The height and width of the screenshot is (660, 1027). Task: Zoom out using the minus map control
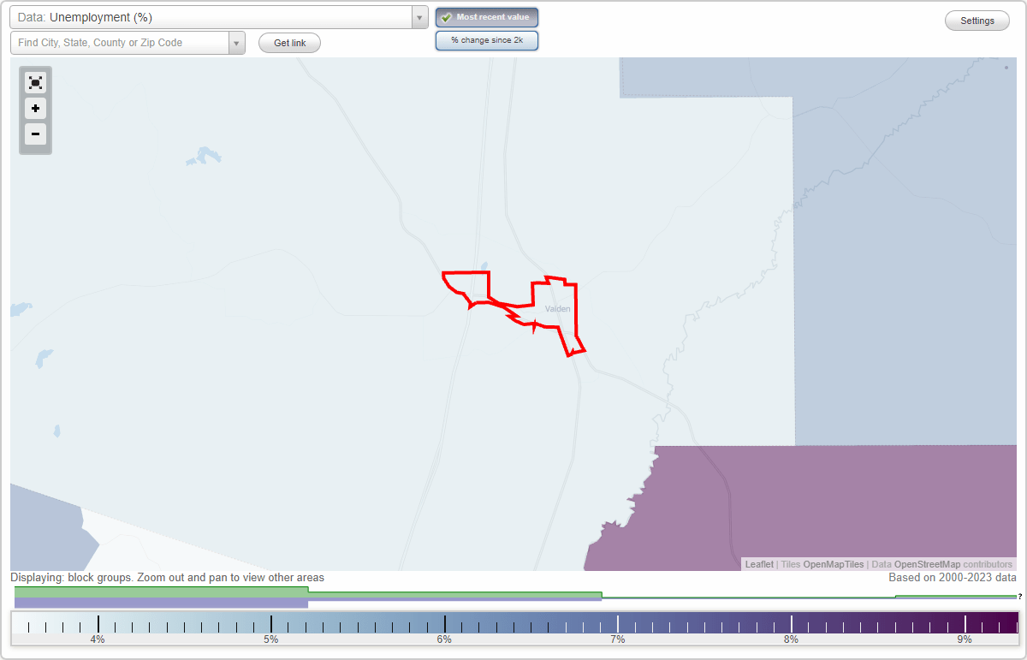(35, 134)
